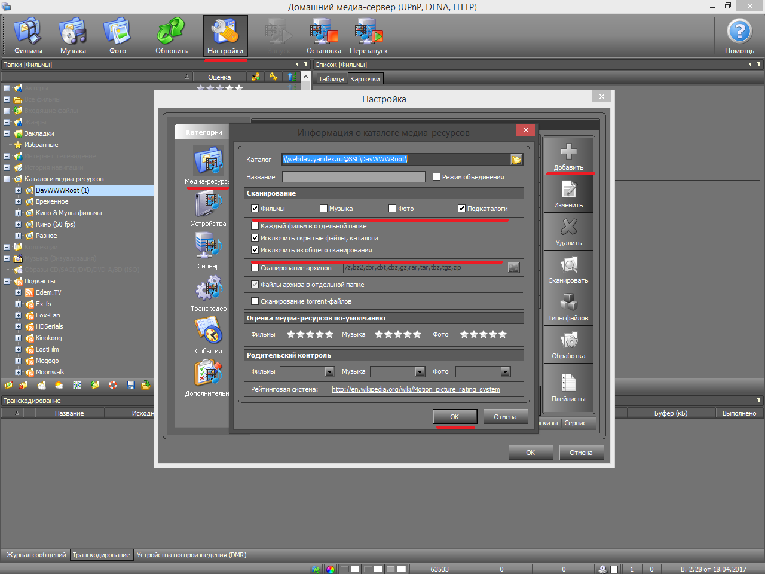Viewport: 765px width, 574px height.
Task: Open the Wikipedia rating system link
Action: (x=415, y=389)
